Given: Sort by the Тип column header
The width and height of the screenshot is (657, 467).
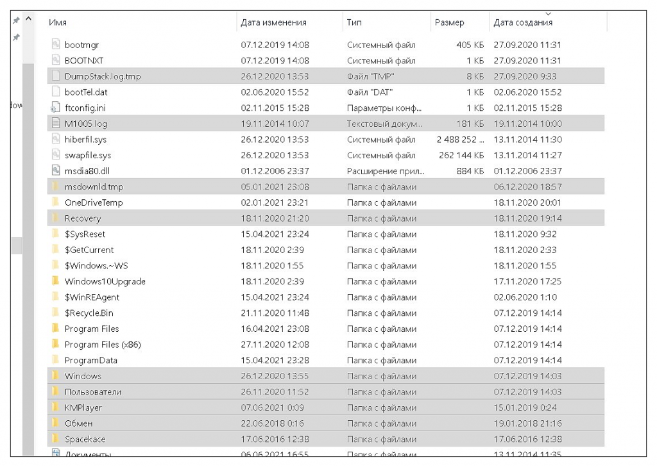Looking at the screenshot, I should click(354, 22).
